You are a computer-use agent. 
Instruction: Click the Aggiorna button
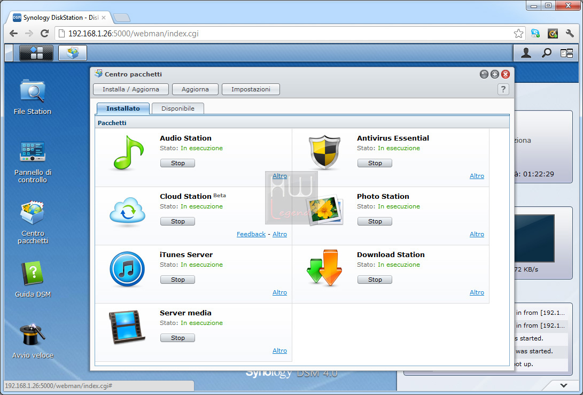(x=195, y=89)
